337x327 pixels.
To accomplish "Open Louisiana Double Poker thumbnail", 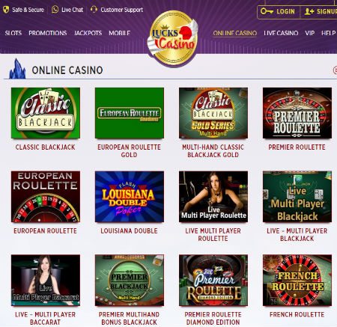I will pyautogui.click(x=130, y=197).
